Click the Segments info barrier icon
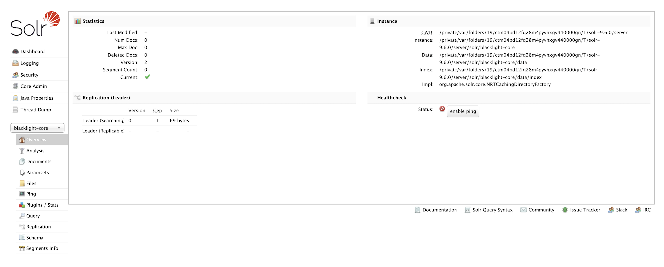This screenshot has width=664, height=267. pyautogui.click(x=22, y=248)
